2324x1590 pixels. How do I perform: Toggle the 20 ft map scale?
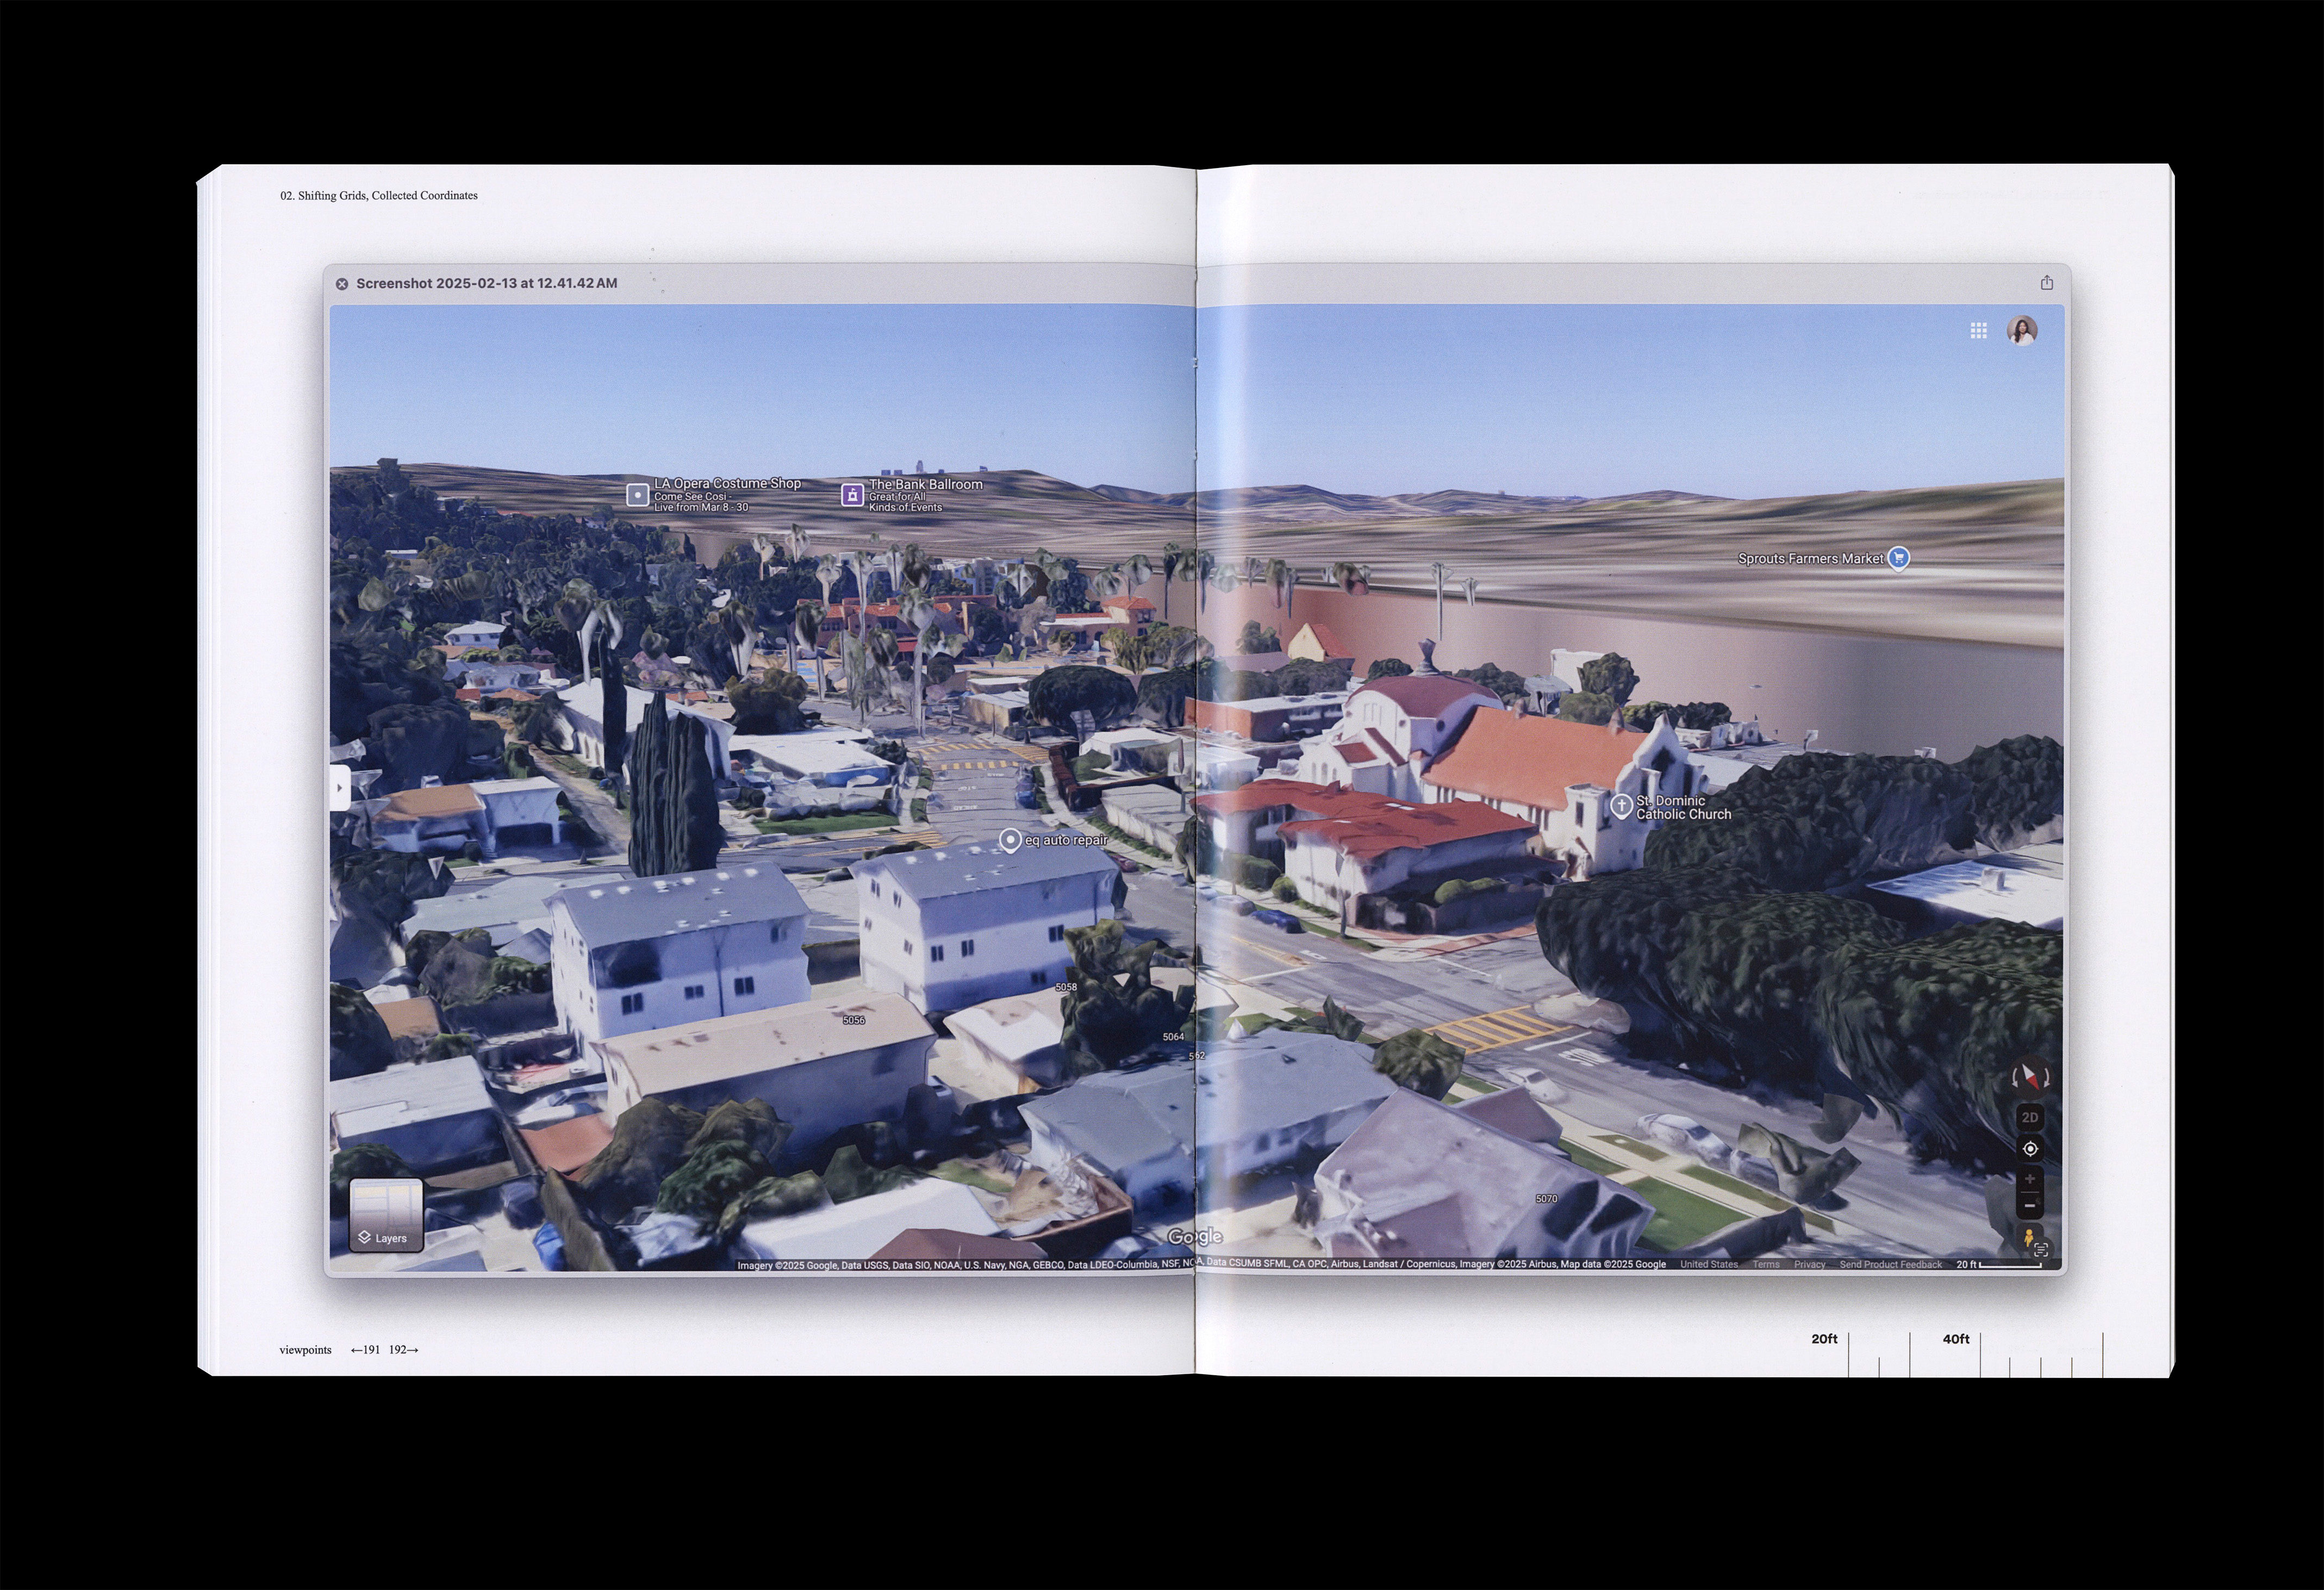pos(1999,1265)
